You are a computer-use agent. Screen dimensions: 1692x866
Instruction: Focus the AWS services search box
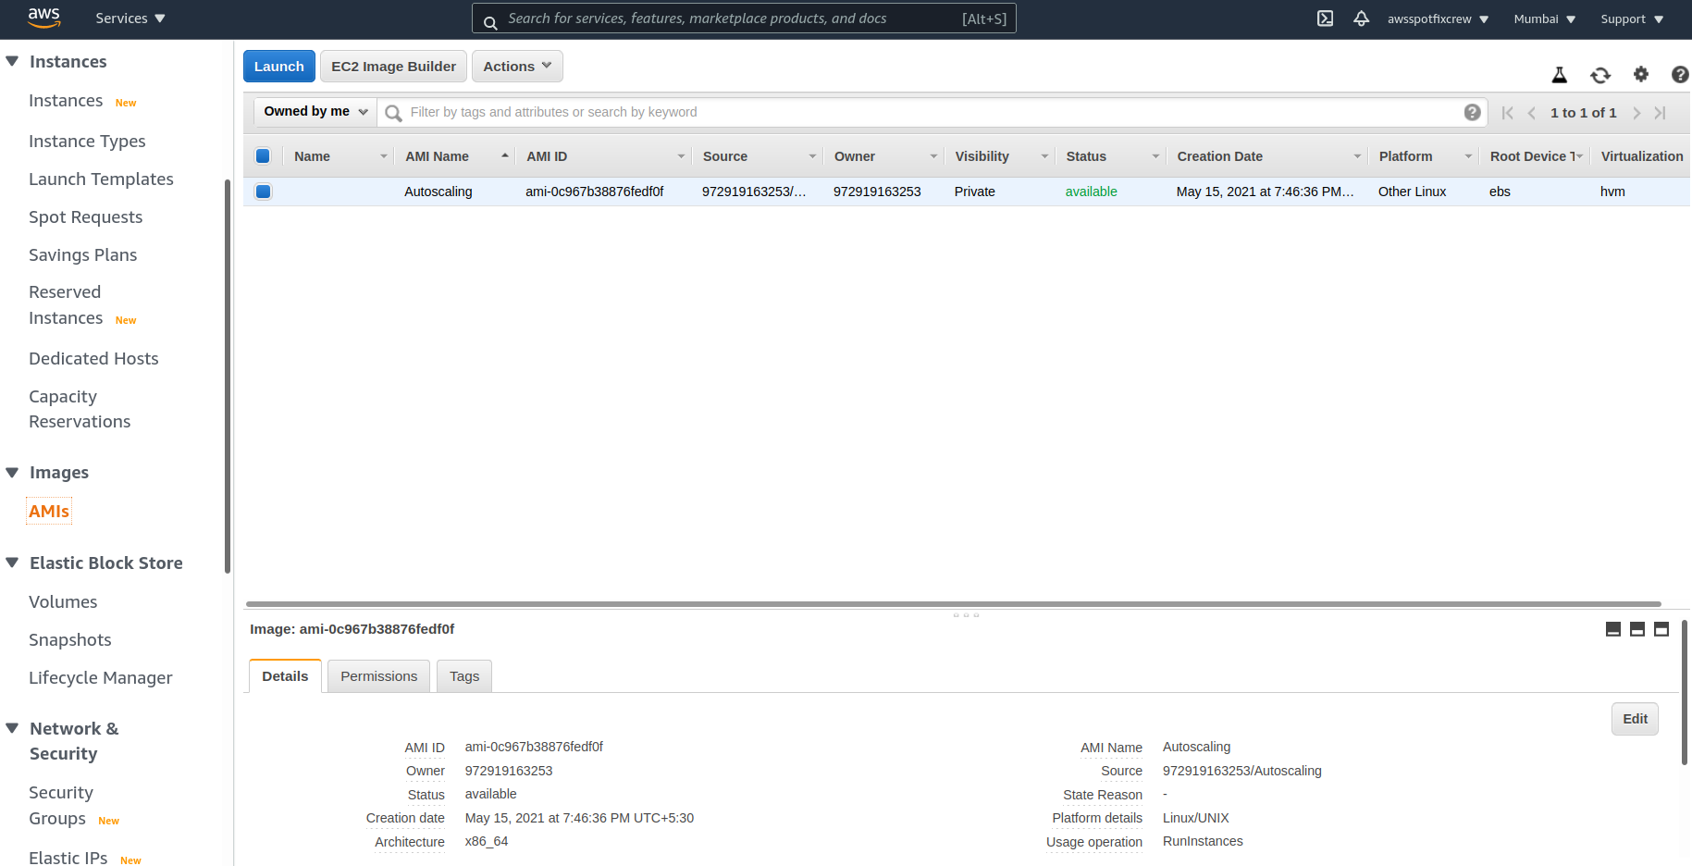click(x=744, y=19)
